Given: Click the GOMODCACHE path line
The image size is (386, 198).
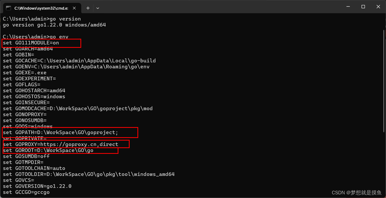Looking at the screenshot, I should click(78, 108).
